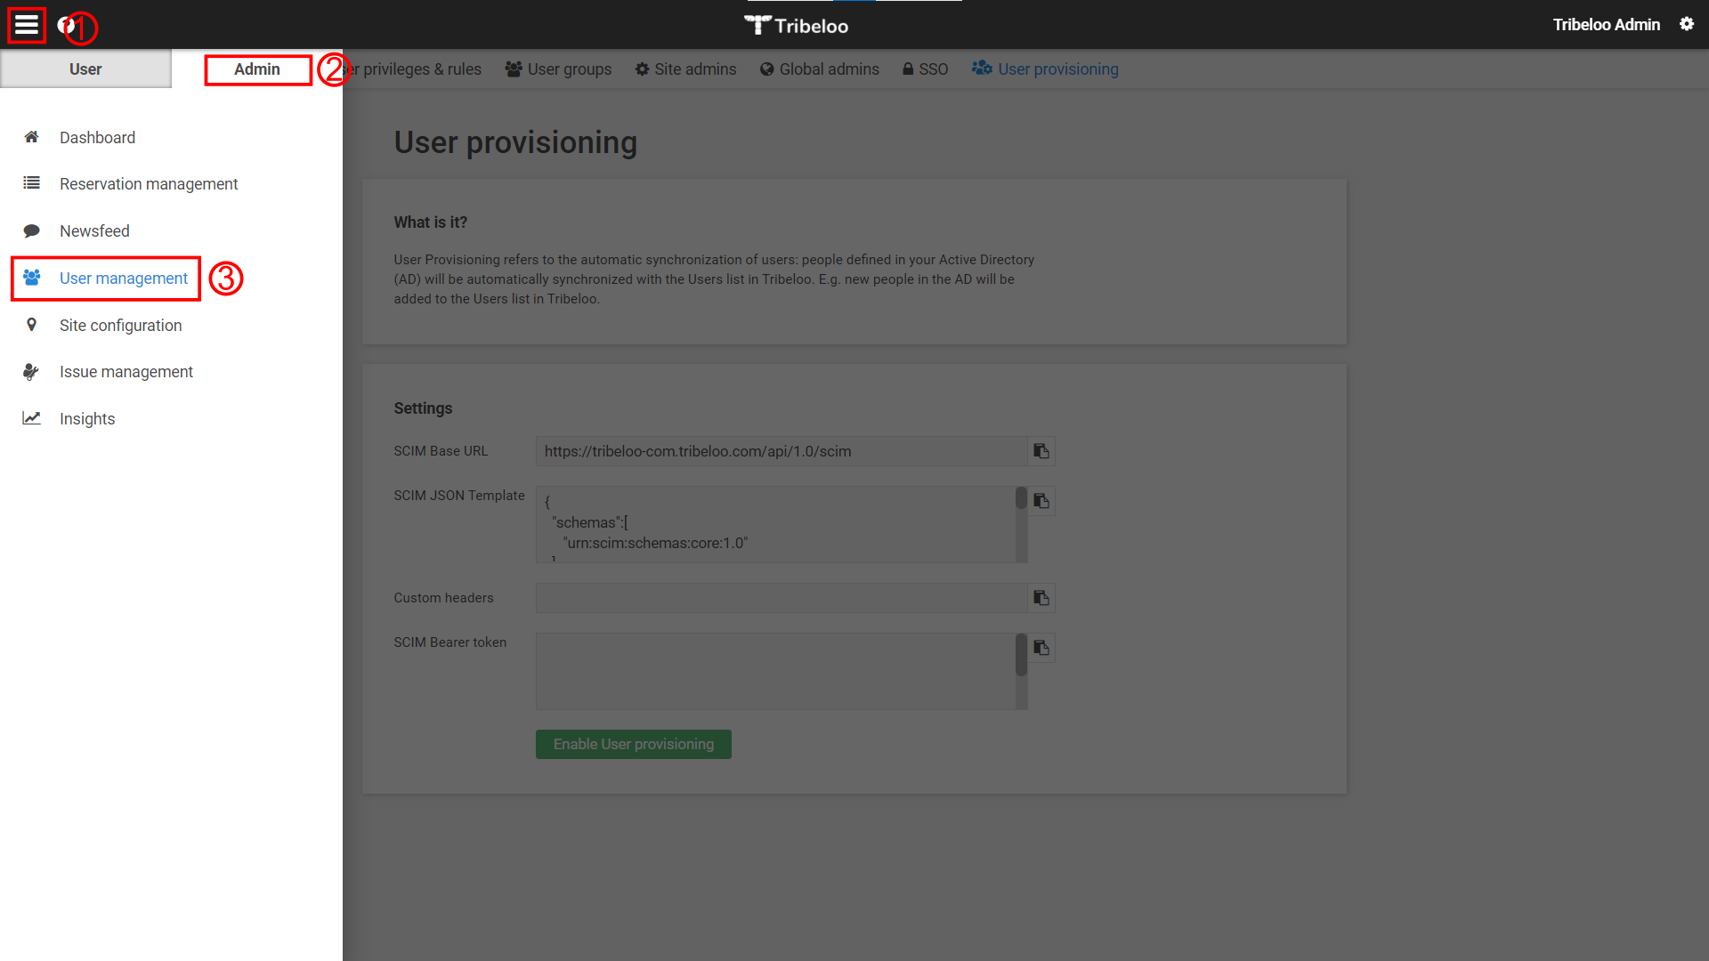The height and width of the screenshot is (961, 1709).
Task: Click the SCIM Bearer token field
Action: (781, 669)
